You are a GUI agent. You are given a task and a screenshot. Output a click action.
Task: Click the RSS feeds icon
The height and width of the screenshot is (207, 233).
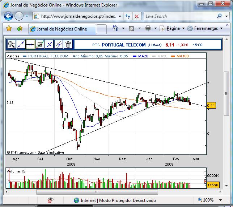131,28
